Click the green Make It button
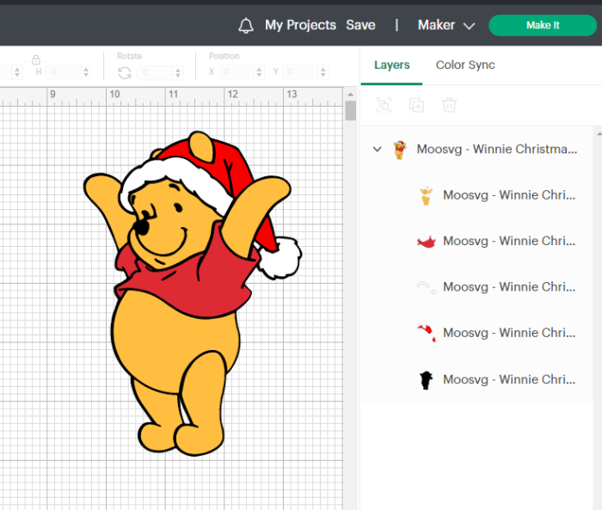This screenshot has height=510, width=602. click(x=543, y=25)
